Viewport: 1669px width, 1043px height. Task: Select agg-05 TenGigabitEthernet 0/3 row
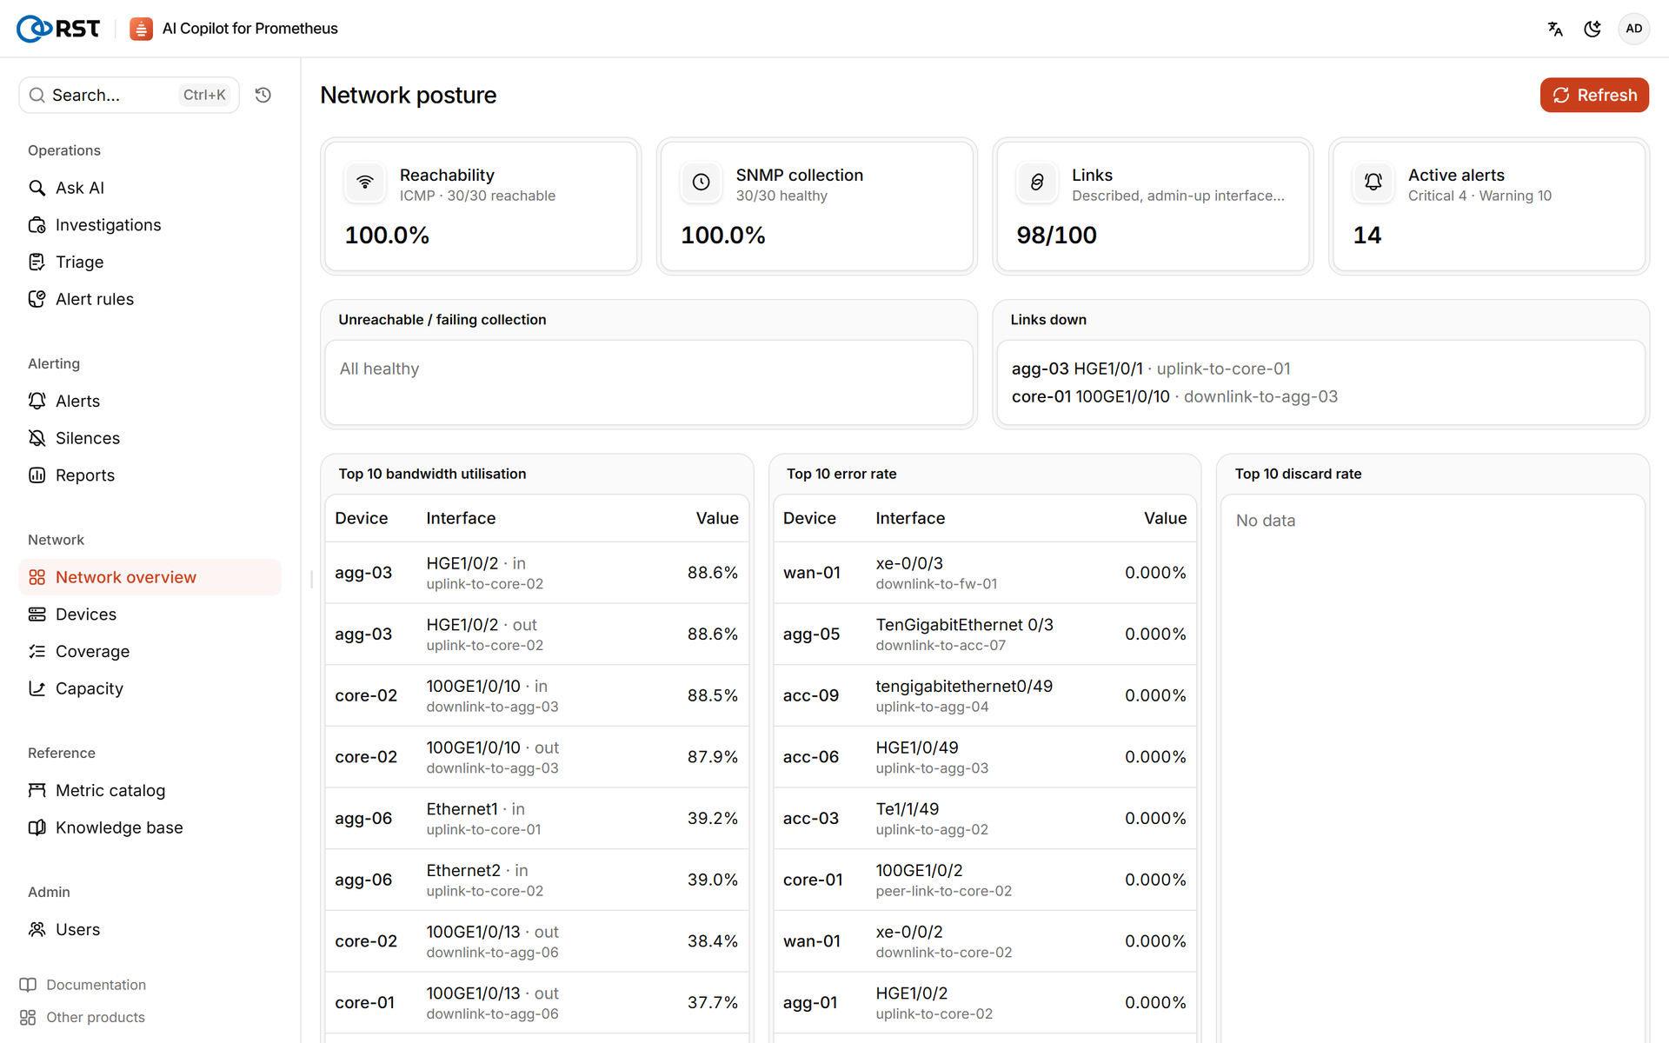coord(985,634)
